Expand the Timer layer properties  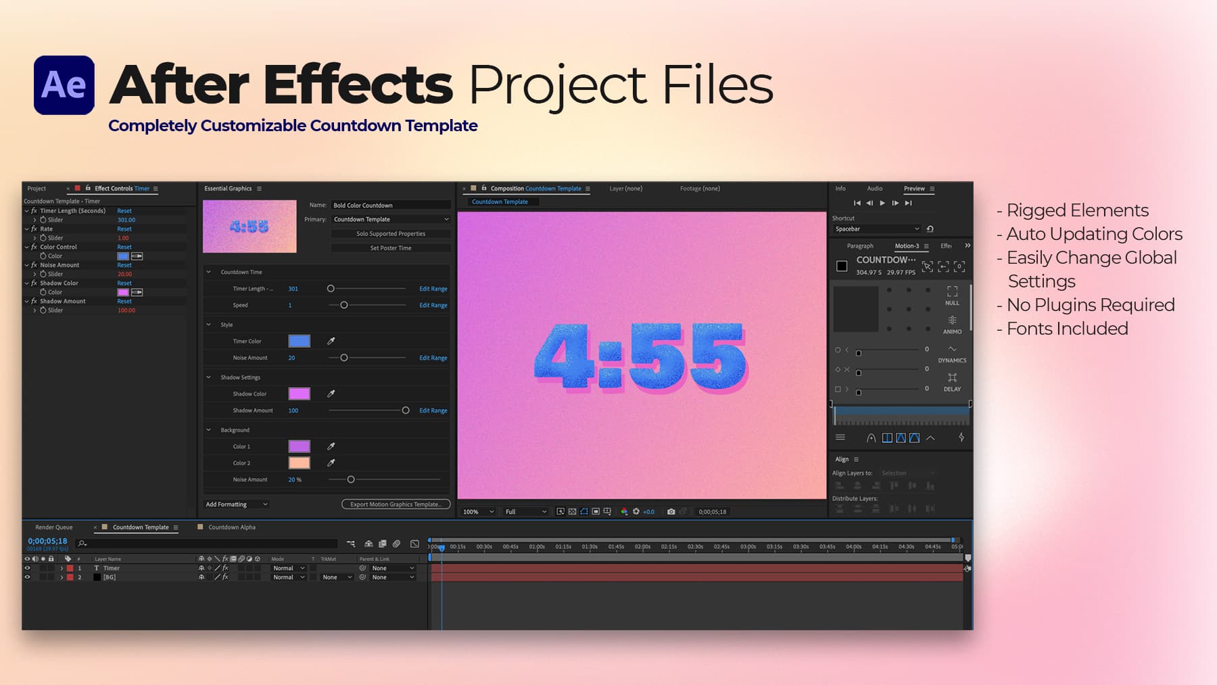point(62,568)
